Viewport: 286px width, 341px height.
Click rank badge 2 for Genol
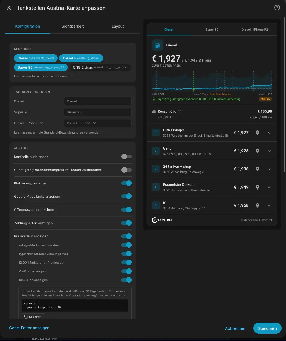click(x=156, y=151)
